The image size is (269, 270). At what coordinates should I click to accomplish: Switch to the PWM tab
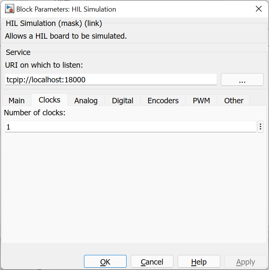click(x=201, y=101)
